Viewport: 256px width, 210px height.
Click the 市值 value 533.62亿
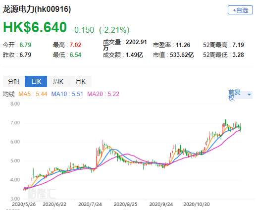[182, 55]
